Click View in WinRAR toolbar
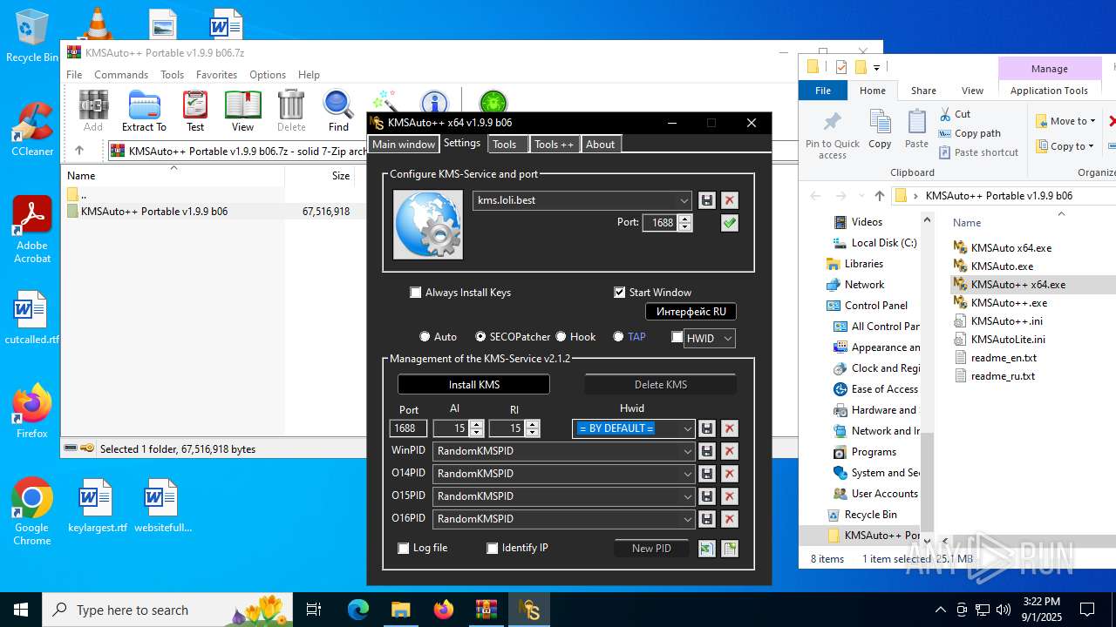This screenshot has width=1116, height=627. (242, 111)
